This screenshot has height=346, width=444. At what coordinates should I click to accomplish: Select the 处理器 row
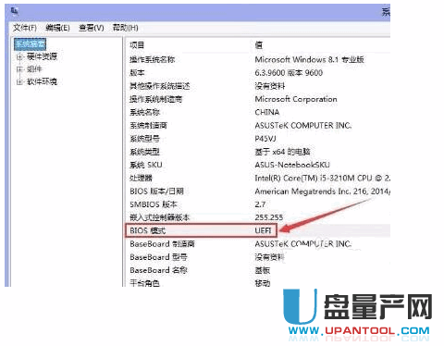click(x=141, y=179)
